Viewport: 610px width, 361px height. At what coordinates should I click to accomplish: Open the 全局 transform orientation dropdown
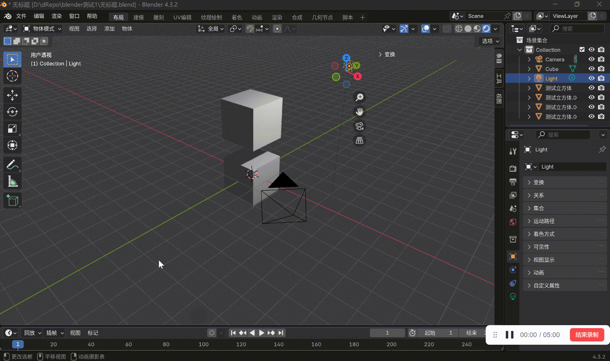click(x=211, y=29)
